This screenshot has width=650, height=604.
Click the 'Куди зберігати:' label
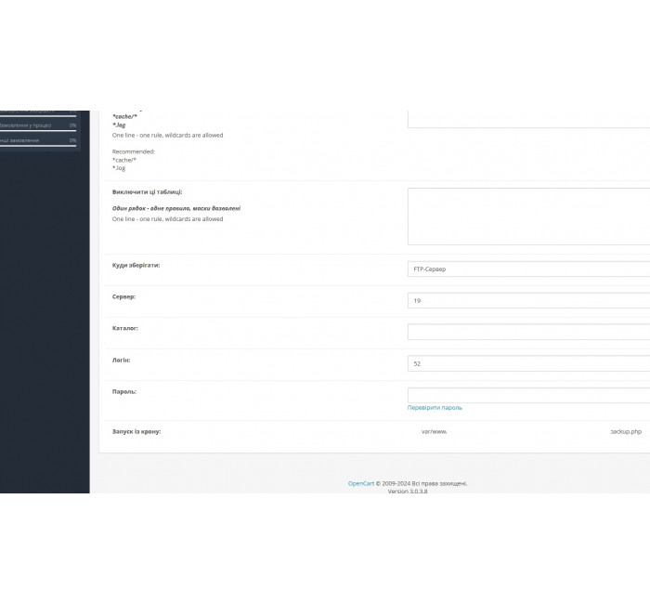136,265
